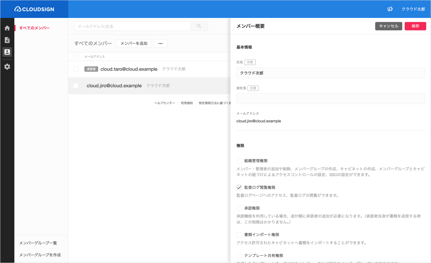This screenshot has height=263, width=431.
Task: Click the 承認者 badge on taro row
Action: coord(91,69)
